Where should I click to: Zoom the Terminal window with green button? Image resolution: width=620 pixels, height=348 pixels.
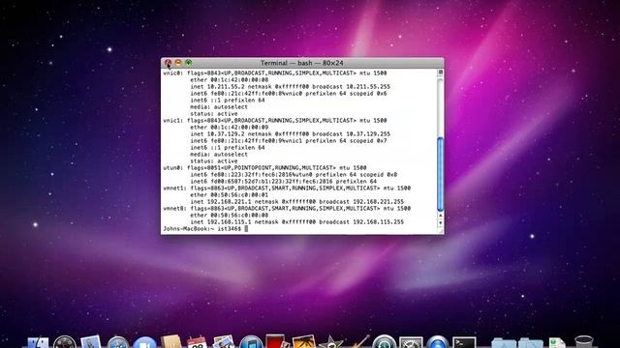pyautogui.click(x=189, y=63)
